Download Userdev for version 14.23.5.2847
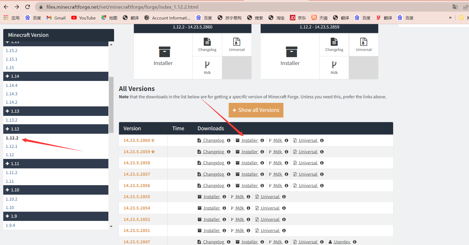469x245 pixels. (340, 242)
